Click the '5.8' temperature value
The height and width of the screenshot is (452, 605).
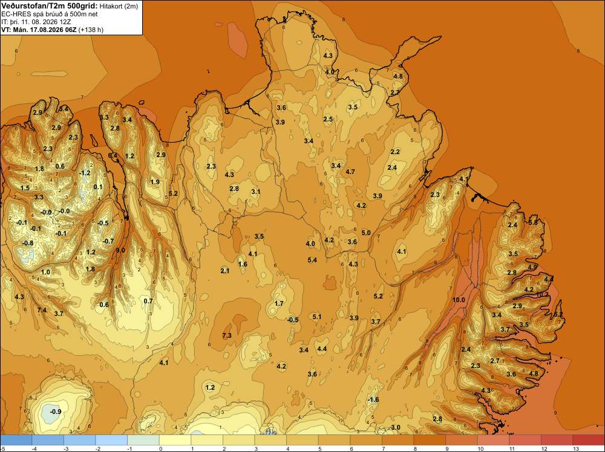[x=533, y=222]
